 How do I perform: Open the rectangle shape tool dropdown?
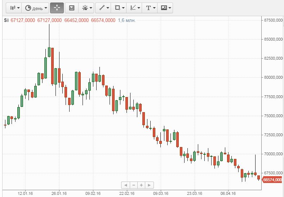119,8
